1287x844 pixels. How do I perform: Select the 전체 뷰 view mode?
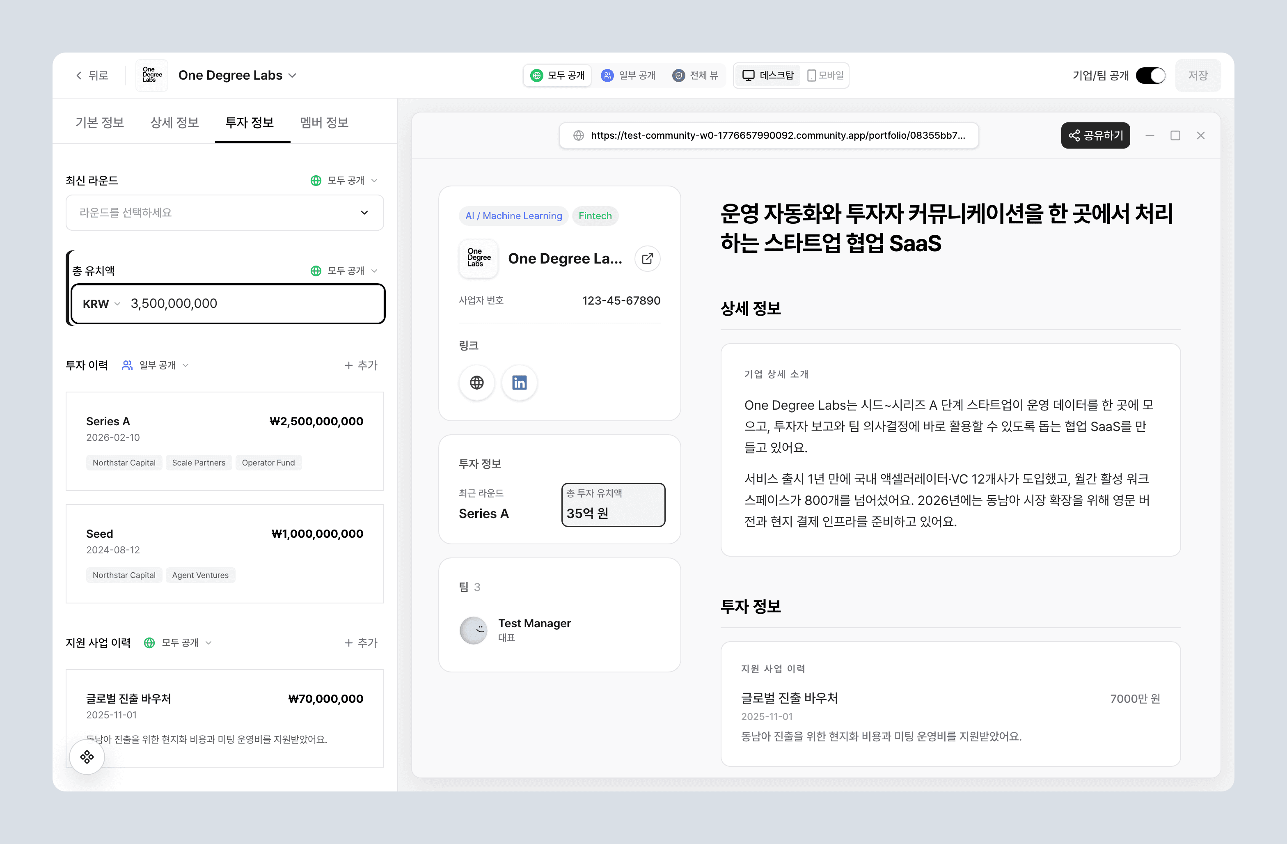(x=695, y=75)
